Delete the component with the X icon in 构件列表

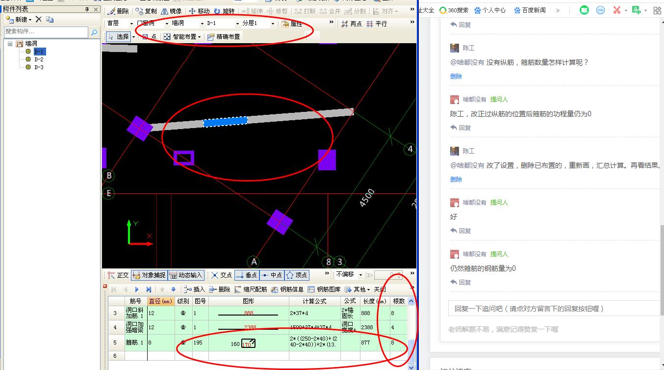[38, 19]
